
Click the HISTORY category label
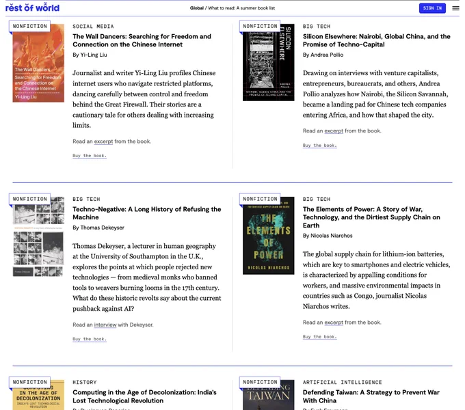pyautogui.click(x=85, y=382)
